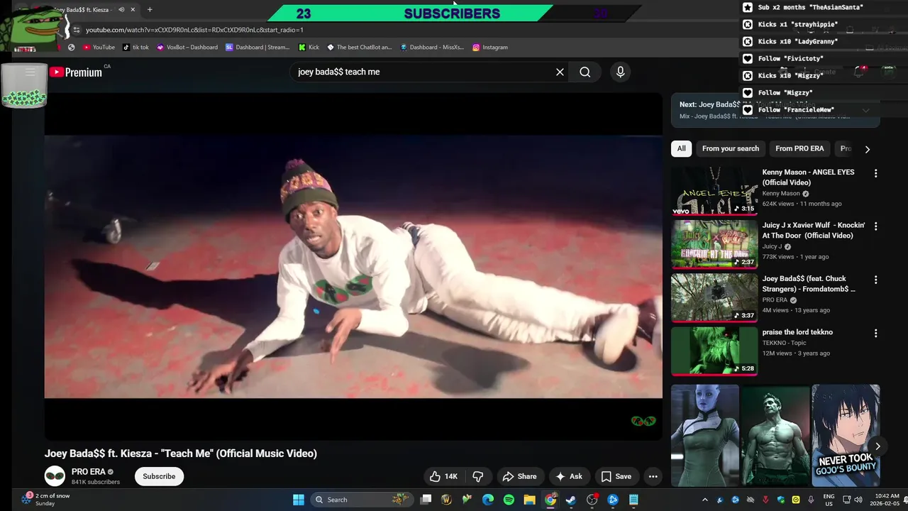Viewport: 908px width, 511px height.
Task: Open Kenny Mason ANGEL EYES thumbnail
Action: [x=714, y=191]
